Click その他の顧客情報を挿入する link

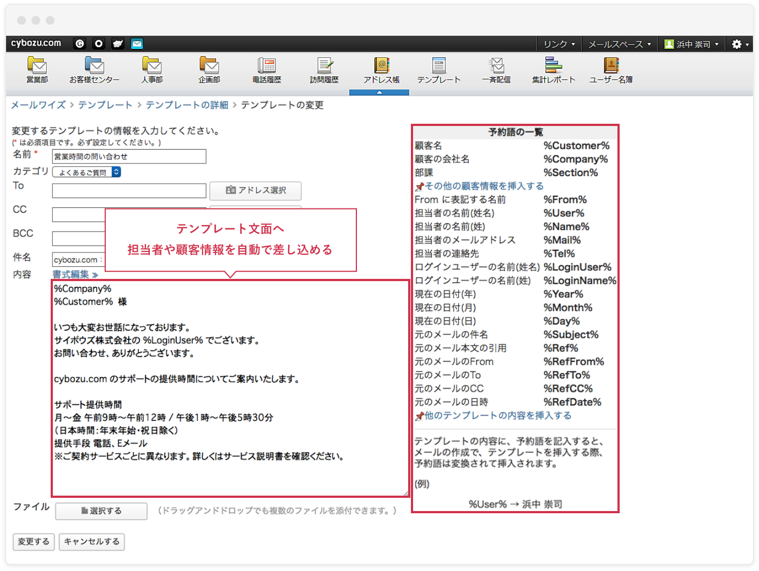coord(484,186)
